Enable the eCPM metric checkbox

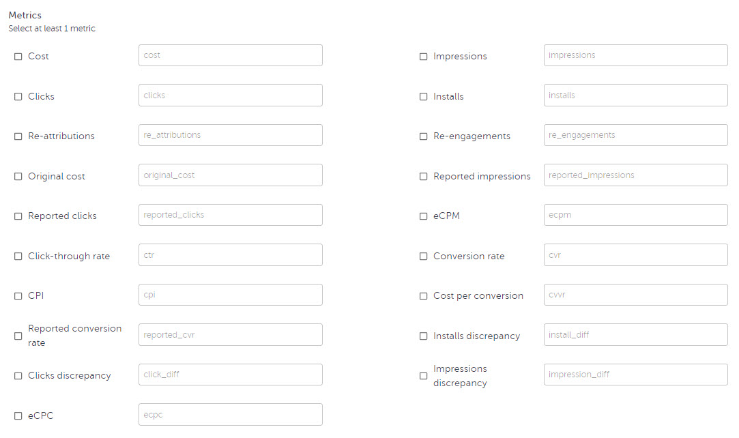click(x=424, y=216)
